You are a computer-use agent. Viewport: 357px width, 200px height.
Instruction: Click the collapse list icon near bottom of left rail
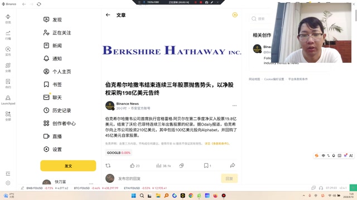coord(8,174)
